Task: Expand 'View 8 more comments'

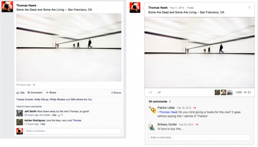Action: pyautogui.click(x=29, y=107)
